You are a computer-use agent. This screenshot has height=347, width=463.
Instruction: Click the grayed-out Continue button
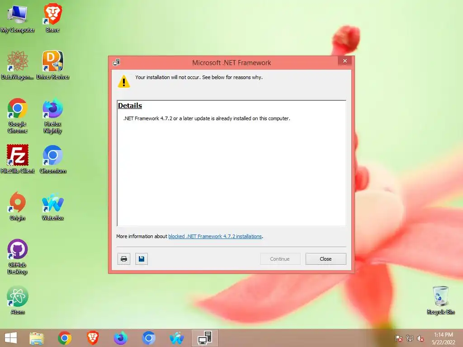coord(279,259)
